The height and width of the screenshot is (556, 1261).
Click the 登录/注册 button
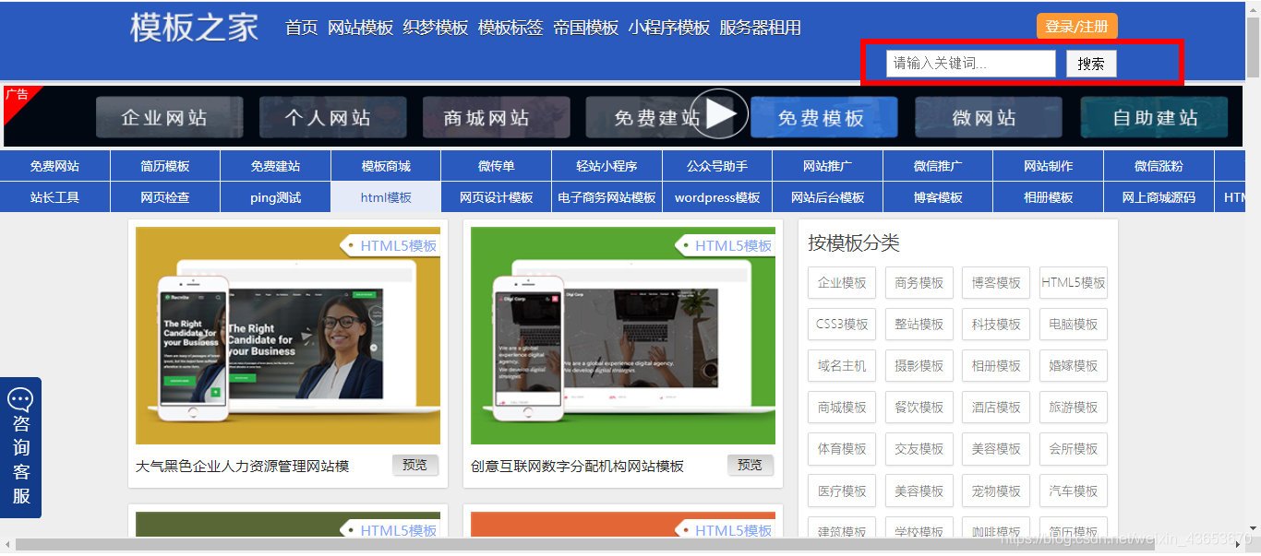click(x=1076, y=27)
